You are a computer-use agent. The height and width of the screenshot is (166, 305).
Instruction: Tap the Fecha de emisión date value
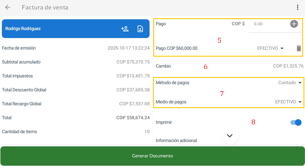pyautogui.click(x=128, y=48)
